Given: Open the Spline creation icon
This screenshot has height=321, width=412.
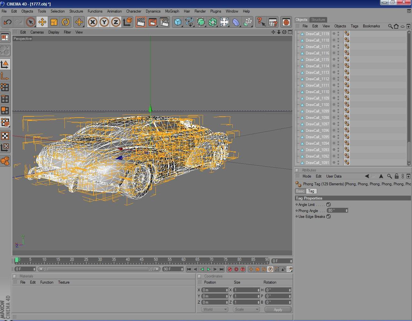Looking at the screenshot, I should [x=190, y=22].
